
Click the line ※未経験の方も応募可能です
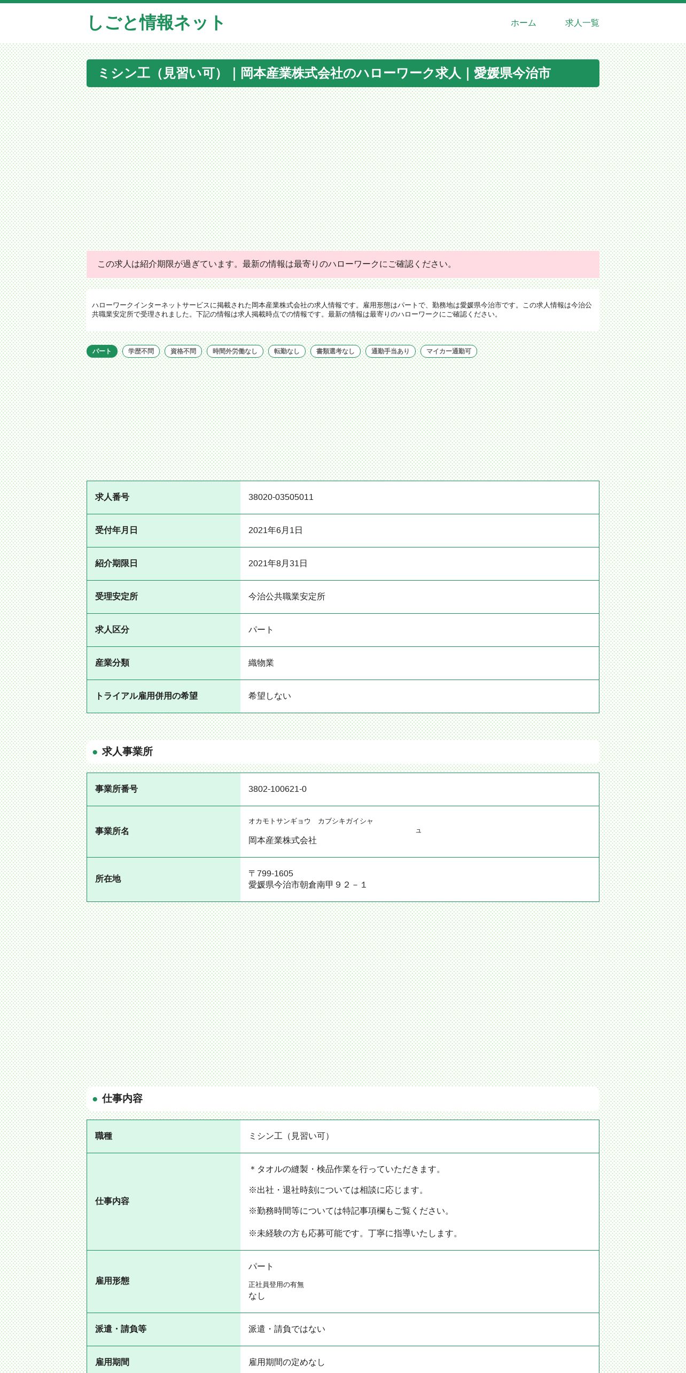355,1233
